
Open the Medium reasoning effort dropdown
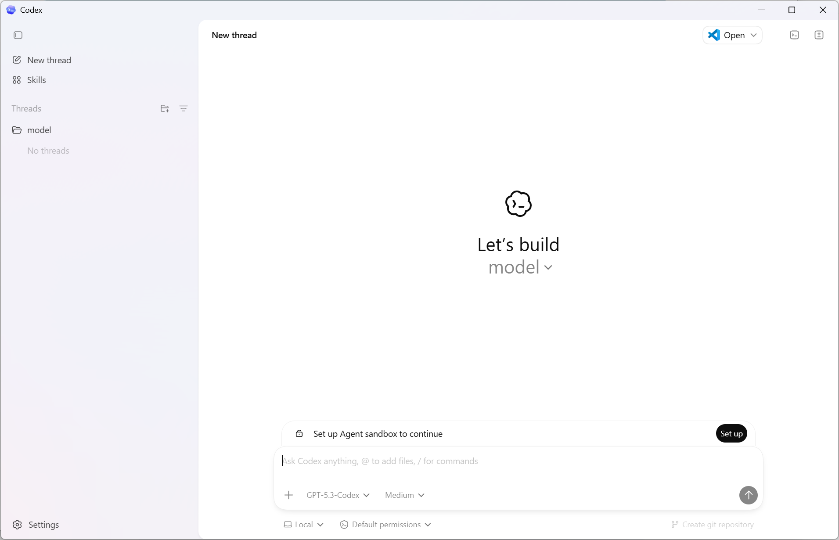click(x=404, y=495)
